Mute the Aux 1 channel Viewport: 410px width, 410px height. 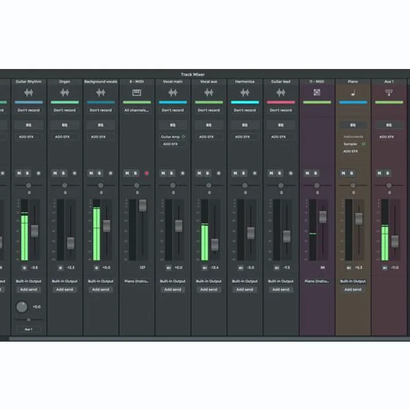point(380,173)
